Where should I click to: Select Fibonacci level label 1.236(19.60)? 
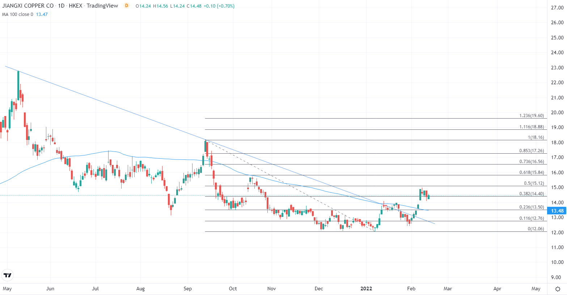[532, 116]
